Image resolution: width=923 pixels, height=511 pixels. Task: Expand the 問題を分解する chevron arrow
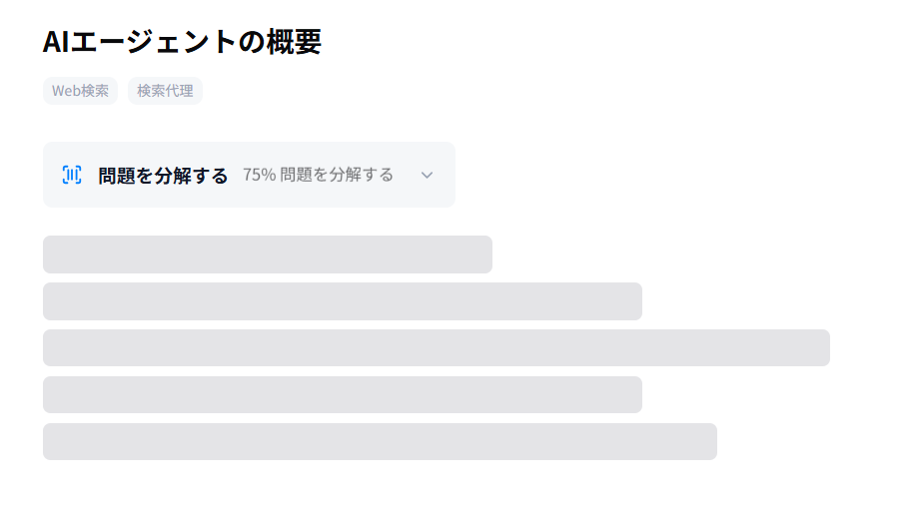tap(427, 175)
